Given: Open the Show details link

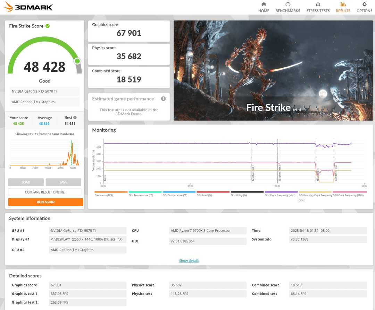Looking at the screenshot, I should click(189, 260).
